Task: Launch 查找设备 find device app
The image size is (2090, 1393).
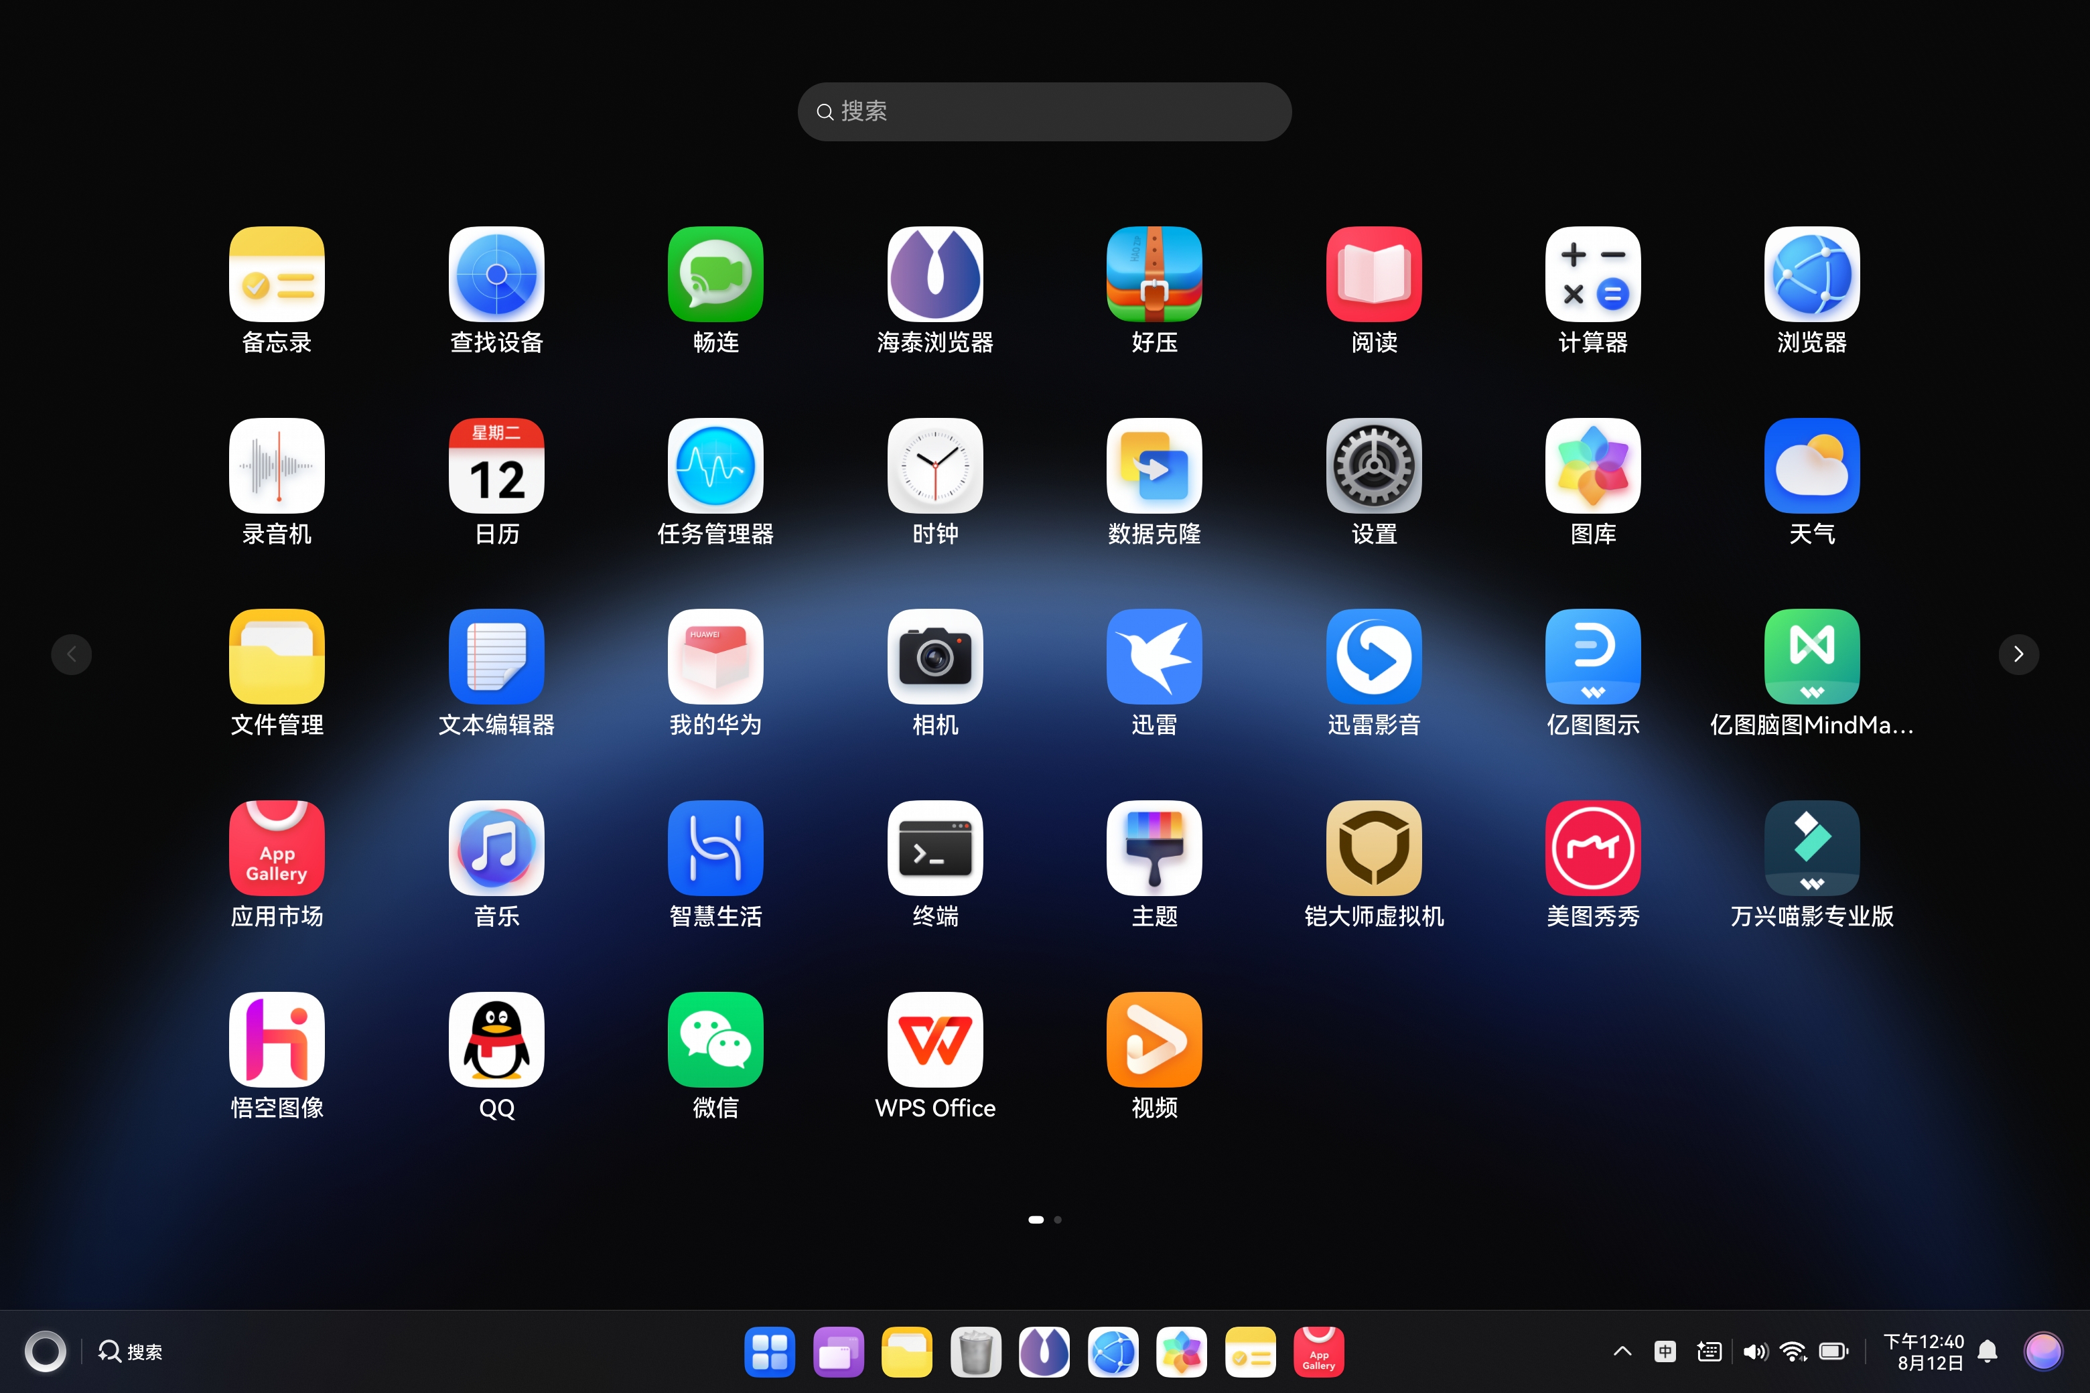Action: (496, 274)
